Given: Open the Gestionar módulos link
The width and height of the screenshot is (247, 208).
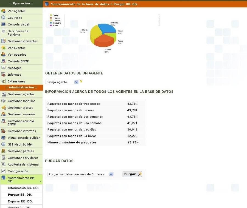Looking at the screenshot, I should [21, 101].
